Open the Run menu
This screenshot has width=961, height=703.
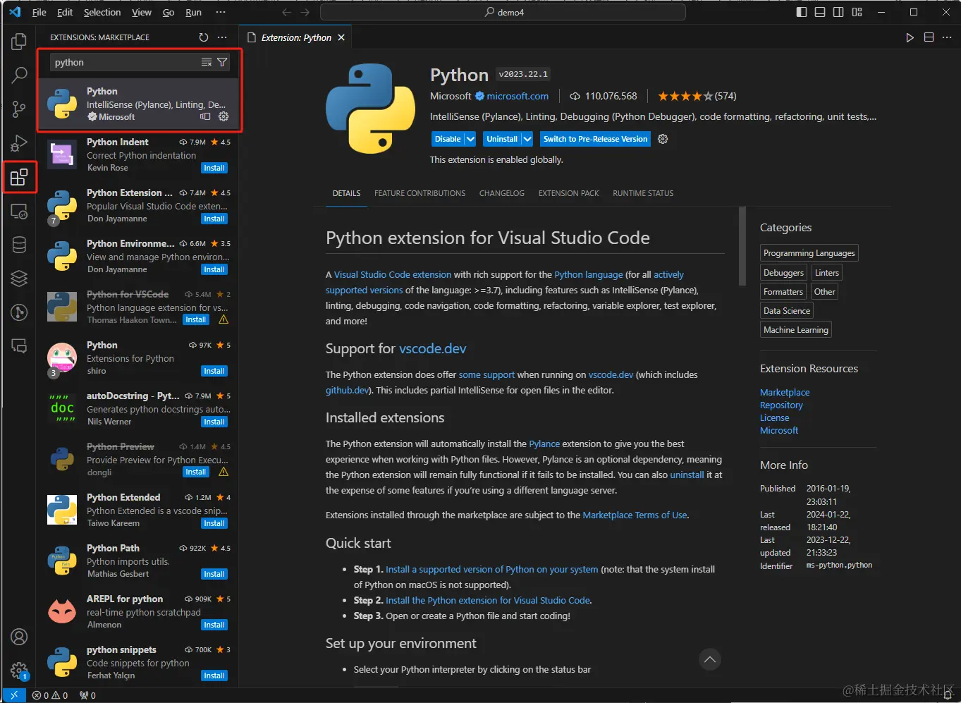(x=193, y=12)
